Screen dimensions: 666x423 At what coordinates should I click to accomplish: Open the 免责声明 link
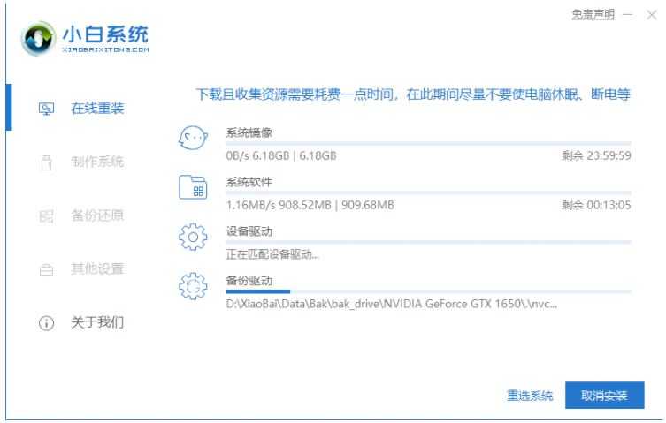[593, 14]
